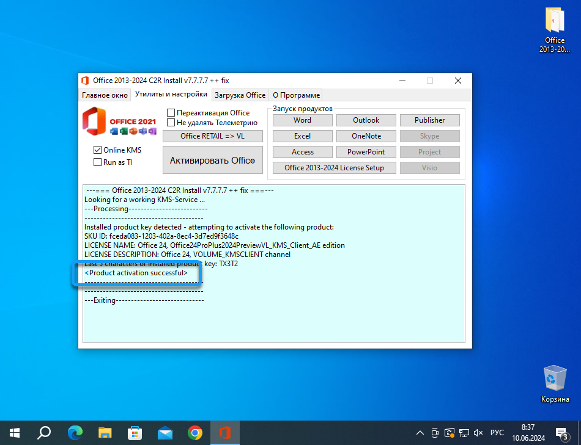Click the Office 2021 logo image
The width and height of the screenshot is (581, 445).
119,121
